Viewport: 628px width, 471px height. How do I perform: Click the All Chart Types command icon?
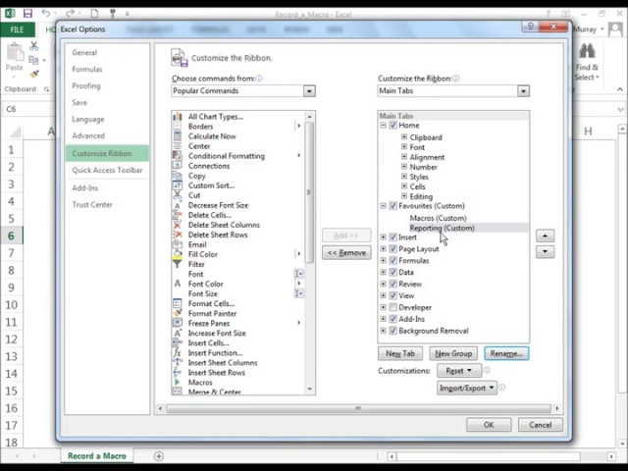[177, 117]
